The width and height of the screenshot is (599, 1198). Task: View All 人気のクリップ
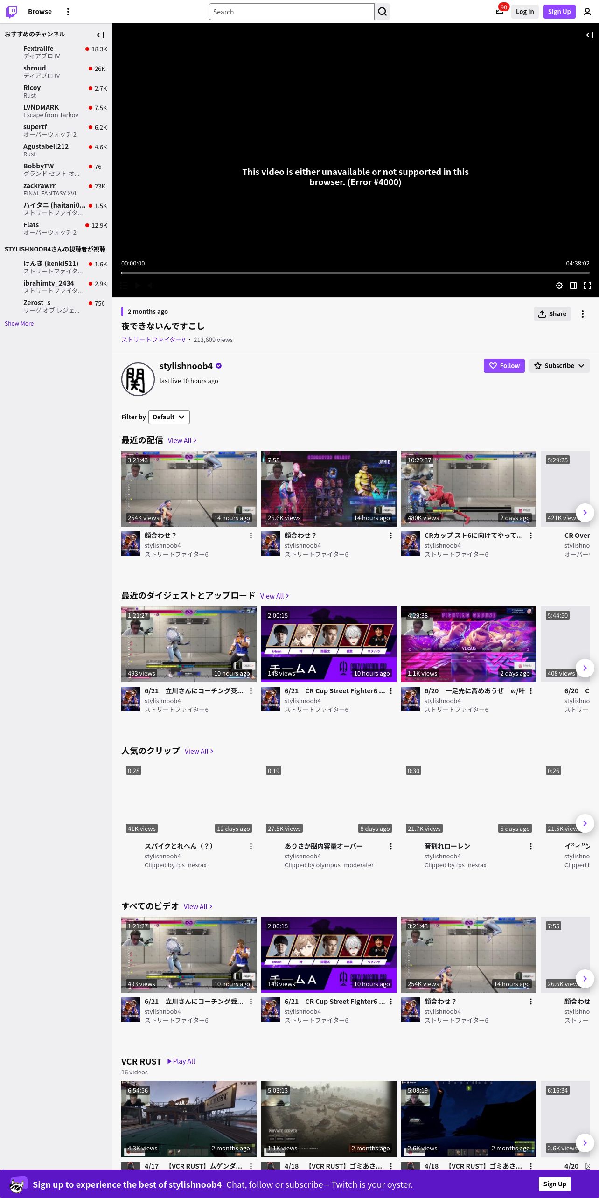(x=199, y=752)
